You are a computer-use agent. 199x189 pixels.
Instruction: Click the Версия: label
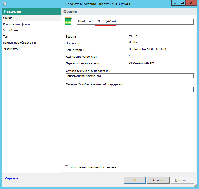[x=71, y=37]
